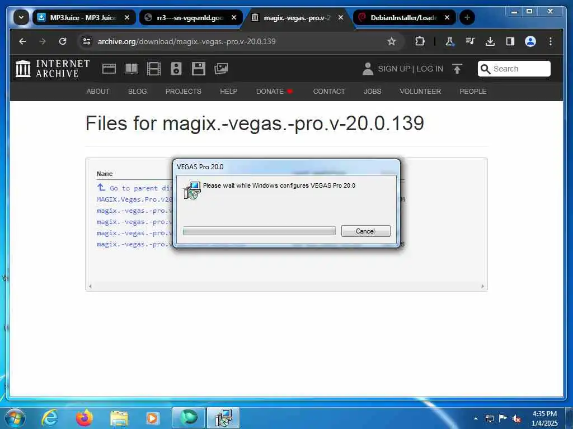
Task: Click the magnifier icon in Search box
Action: 485,69
